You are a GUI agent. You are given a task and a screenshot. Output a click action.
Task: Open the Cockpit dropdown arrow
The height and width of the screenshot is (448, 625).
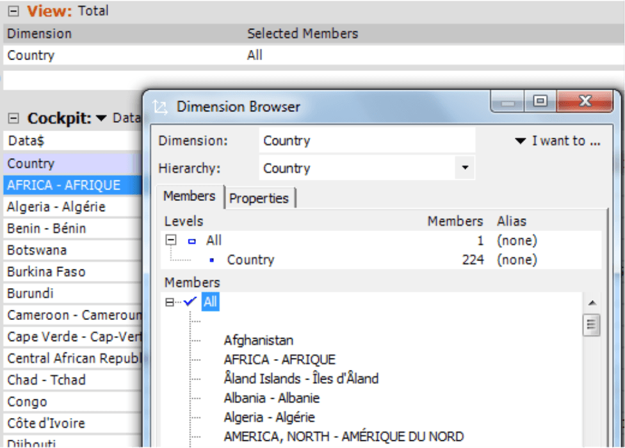(101, 118)
